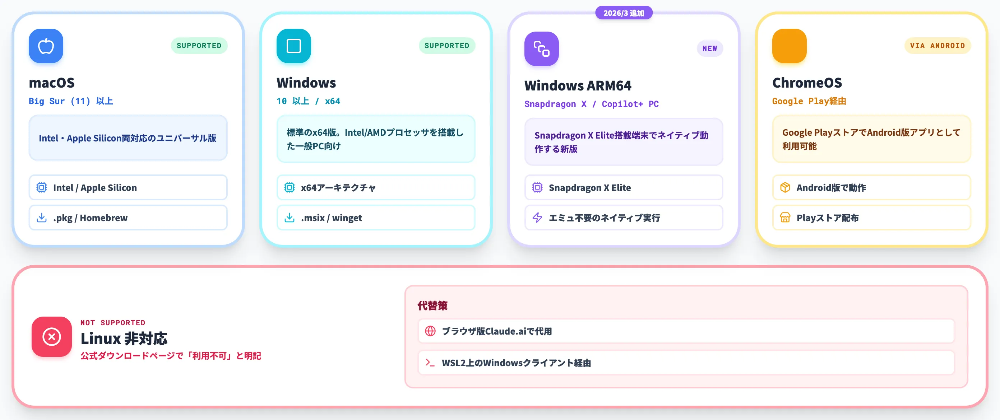The height and width of the screenshot is (420, 1000).
Task: Select the エミュ不要のネイティブ実行 row
Action: 624,218
